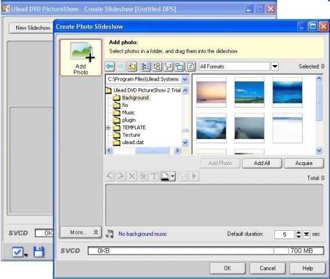Image resolution: width=330 pixels, height=279 pixels.
Task: Go back with the blue left arrow
Action: tap(110, 66)
